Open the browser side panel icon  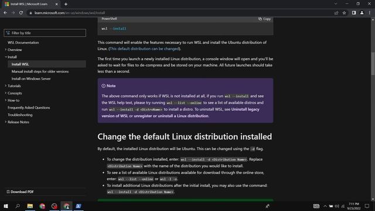(354, 13)
